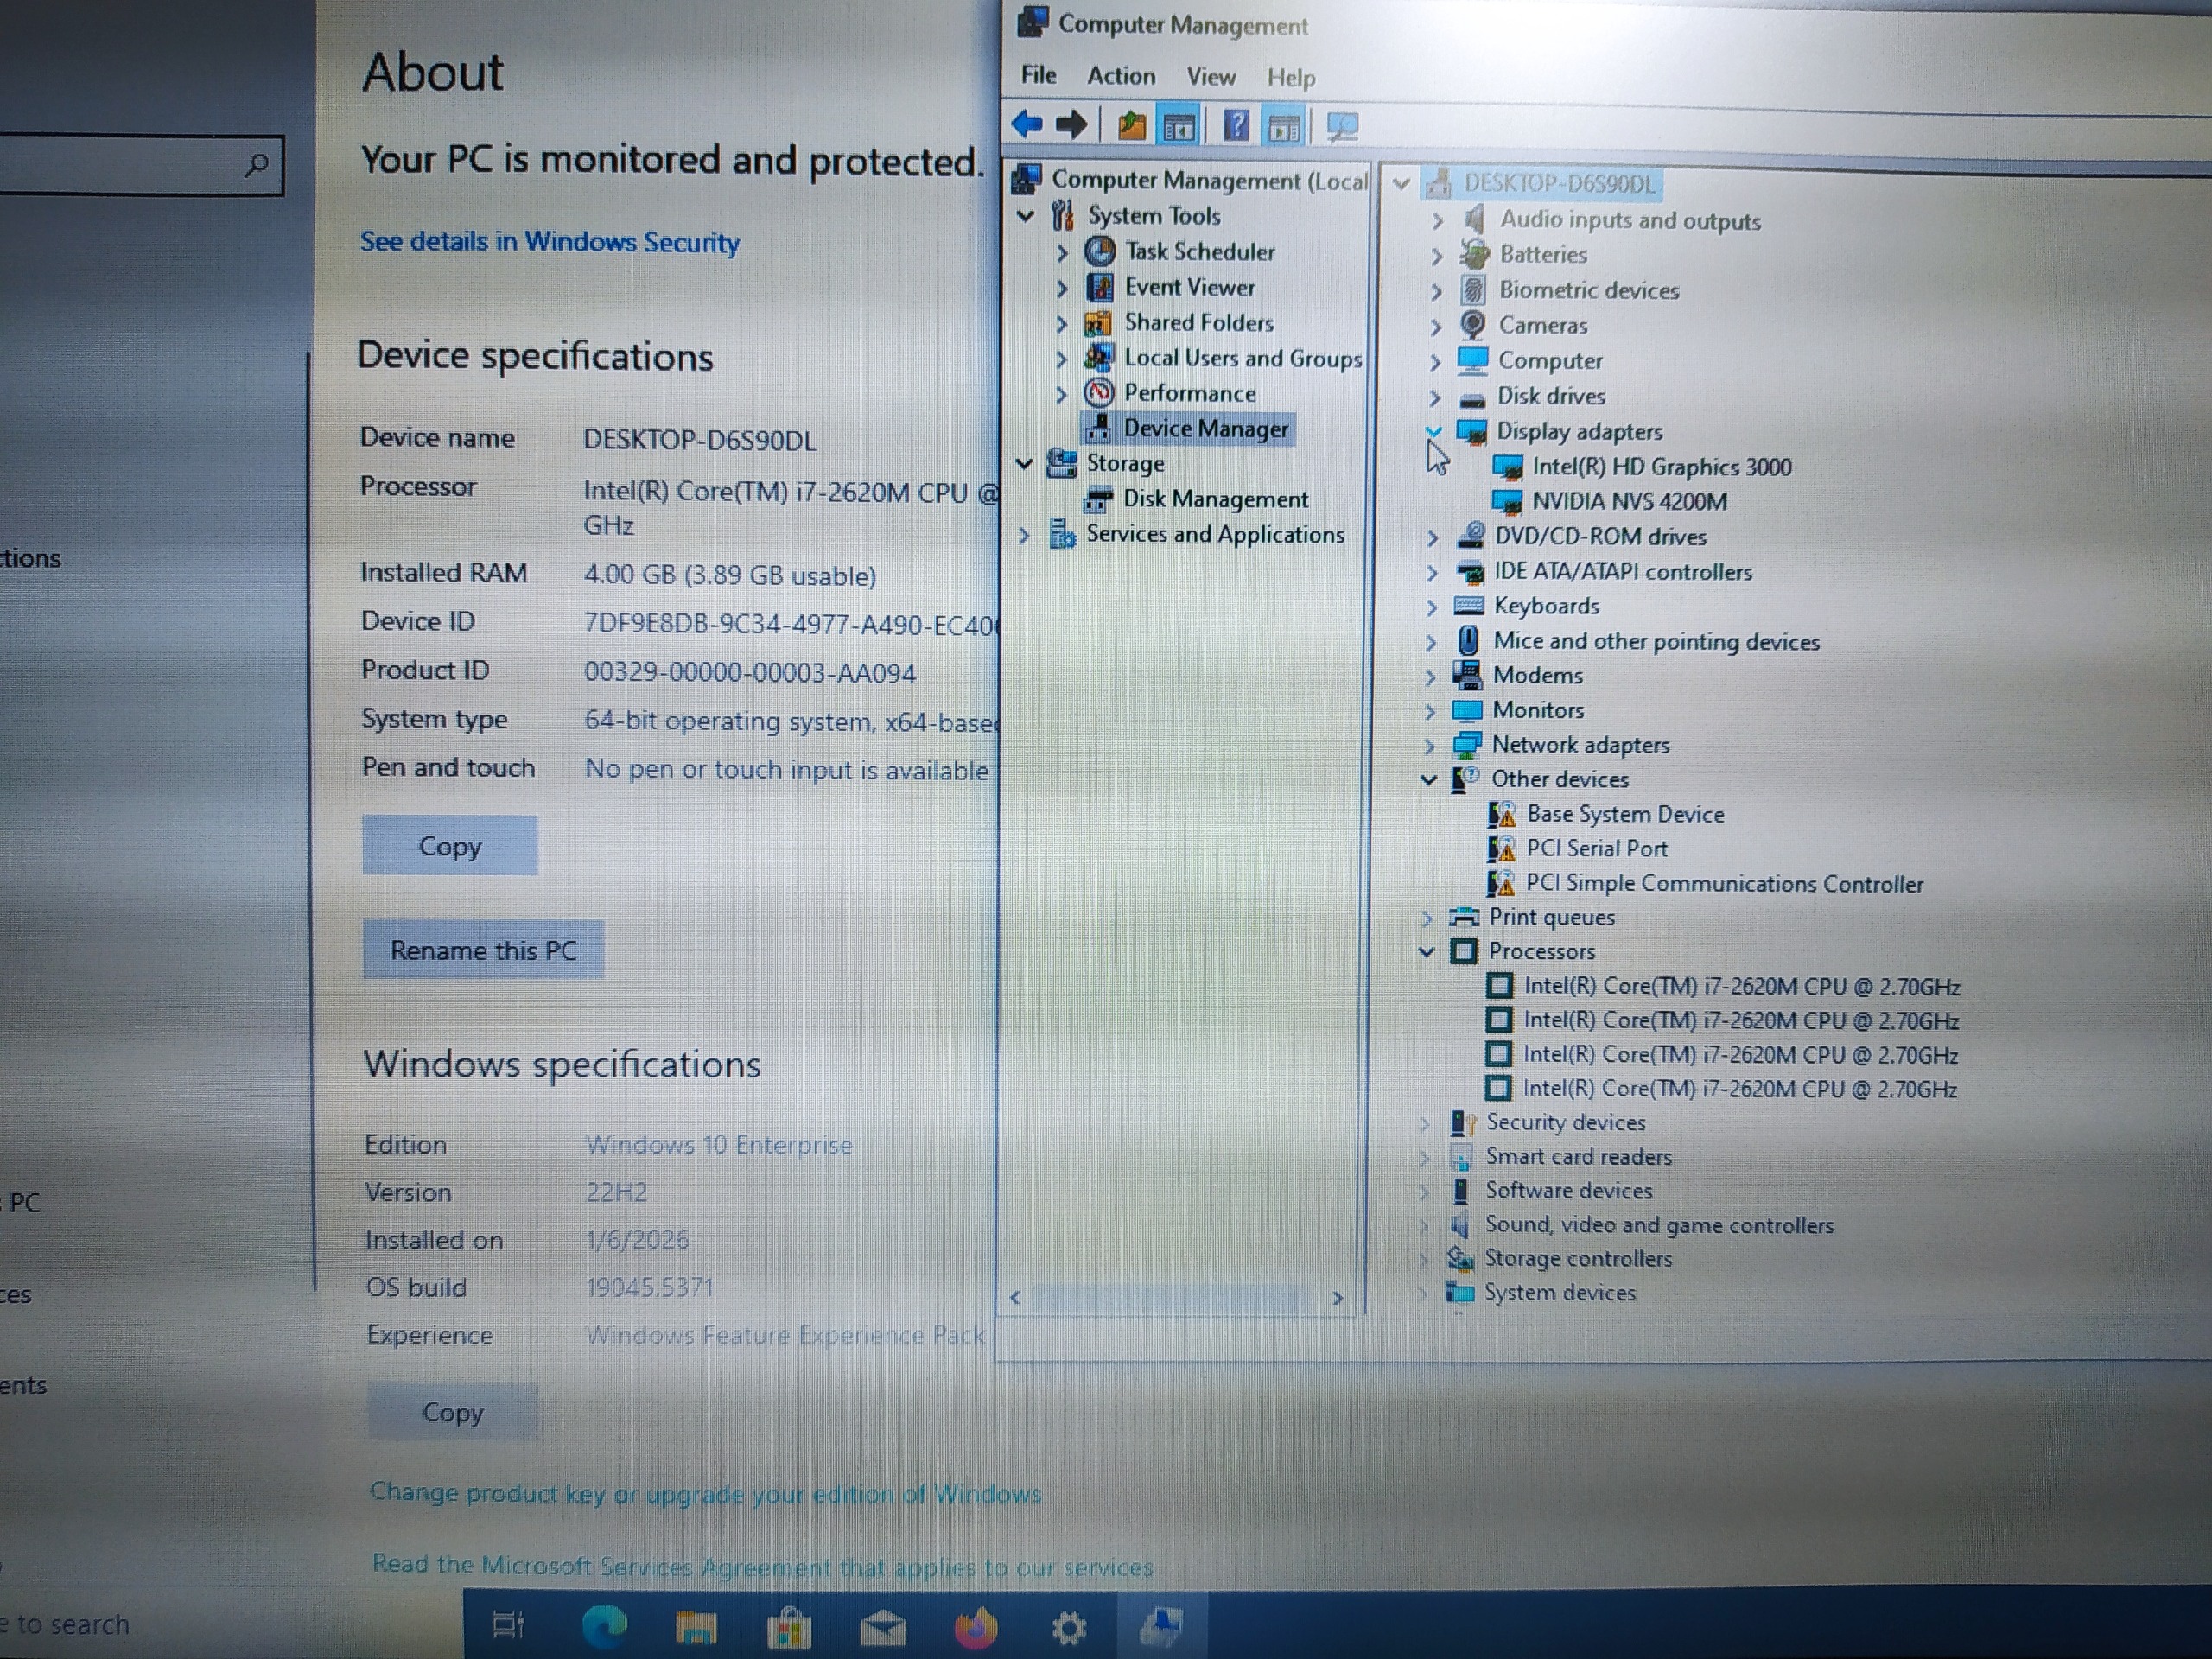The height and width of the screenshot is (1659, 2212).
Task: Click the Scan for hardware changes monitor icon
Action: pyautogui.click(x=1341, y=127)
